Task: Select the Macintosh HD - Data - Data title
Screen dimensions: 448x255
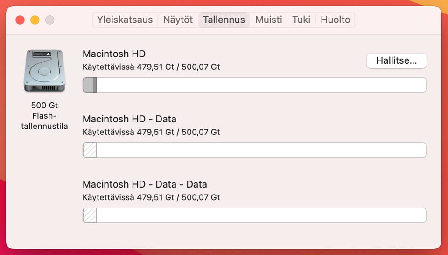Action: [145, 184]
